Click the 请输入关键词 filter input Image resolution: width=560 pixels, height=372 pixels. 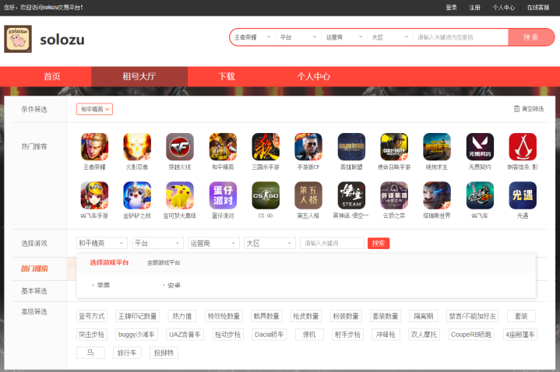pyautogui.click(x=332, y=243)
